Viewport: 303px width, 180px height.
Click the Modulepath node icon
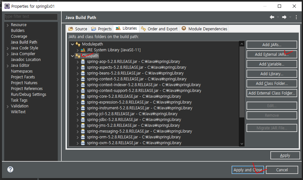[78, 44]
